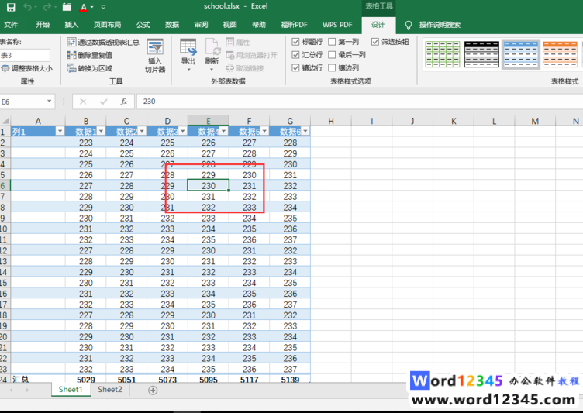The height and width of the screenshot is (413, 583).
Task: Click the insert function fx icon
Action: click(x=123, y=102)
